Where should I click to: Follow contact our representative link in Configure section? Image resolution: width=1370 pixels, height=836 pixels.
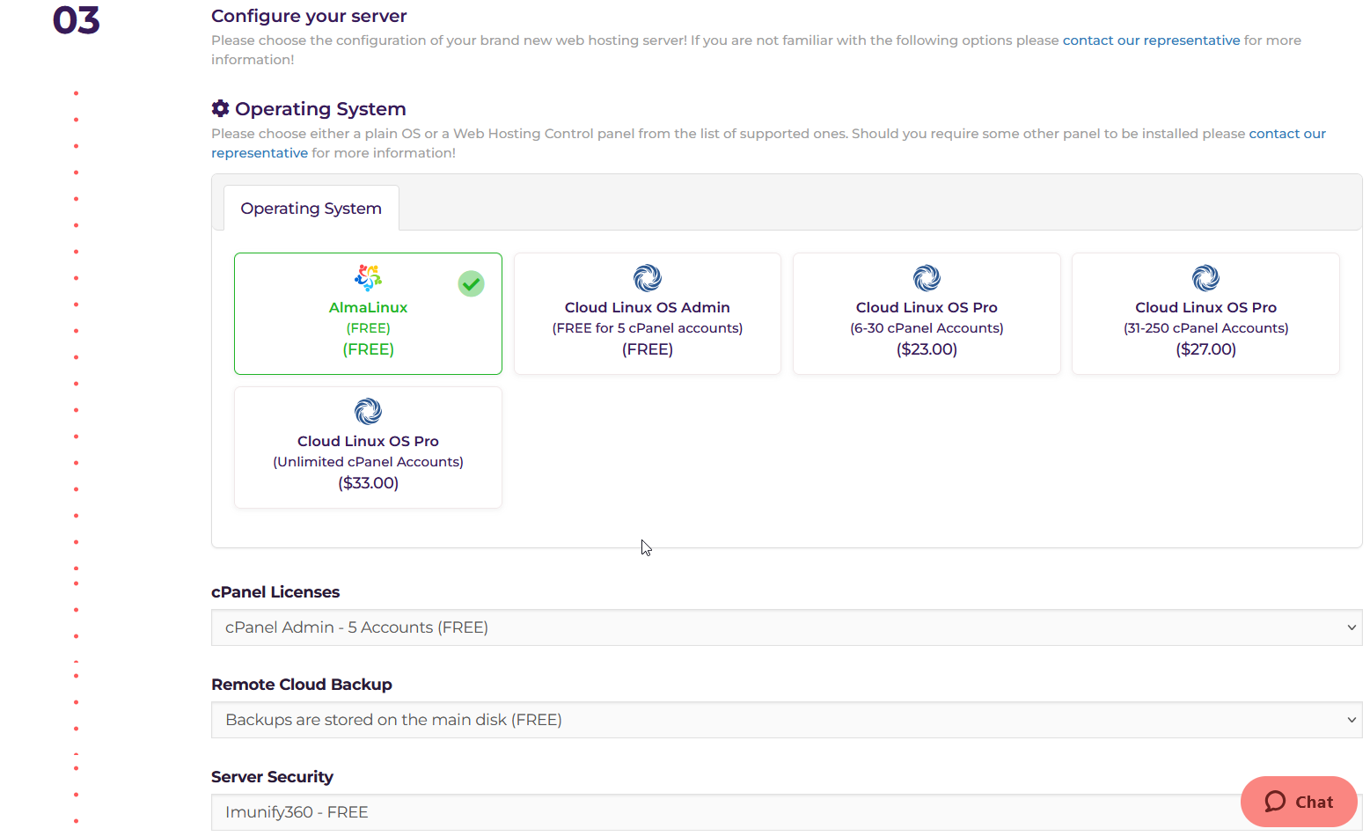click(x=1151, y=40)
